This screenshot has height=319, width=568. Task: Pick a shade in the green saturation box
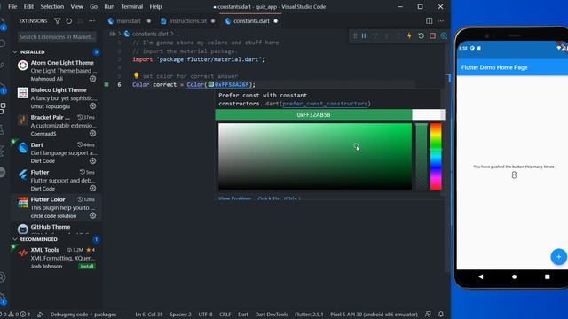315,156
